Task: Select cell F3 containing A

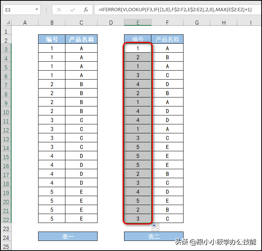Action: [167, 48]
